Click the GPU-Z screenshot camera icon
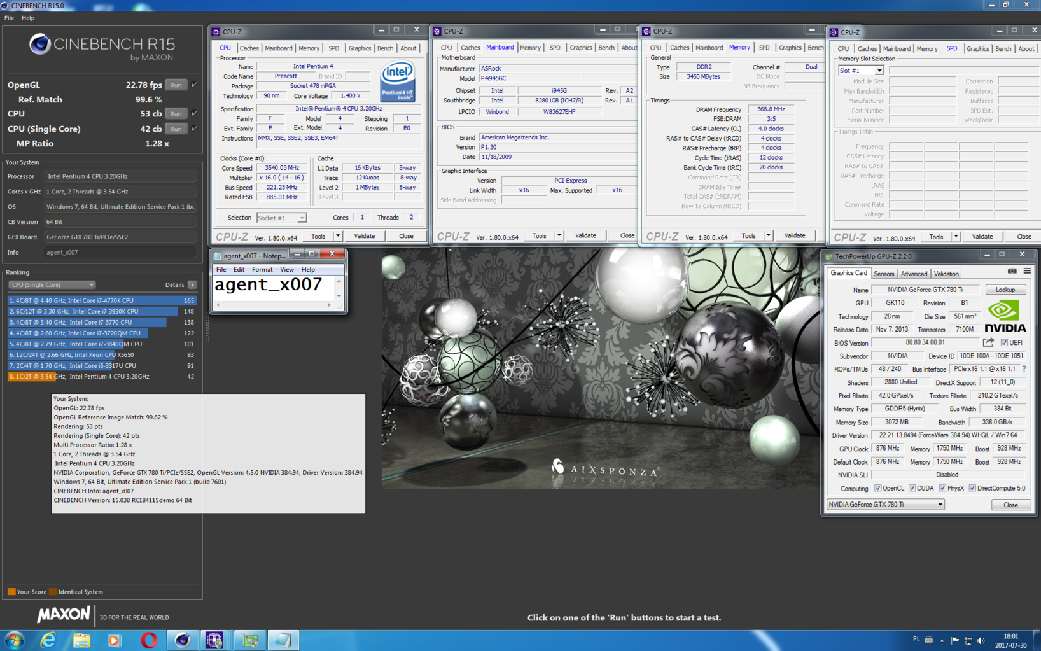The width and height of the screenshot is (1041, 651). [1012, 271]
